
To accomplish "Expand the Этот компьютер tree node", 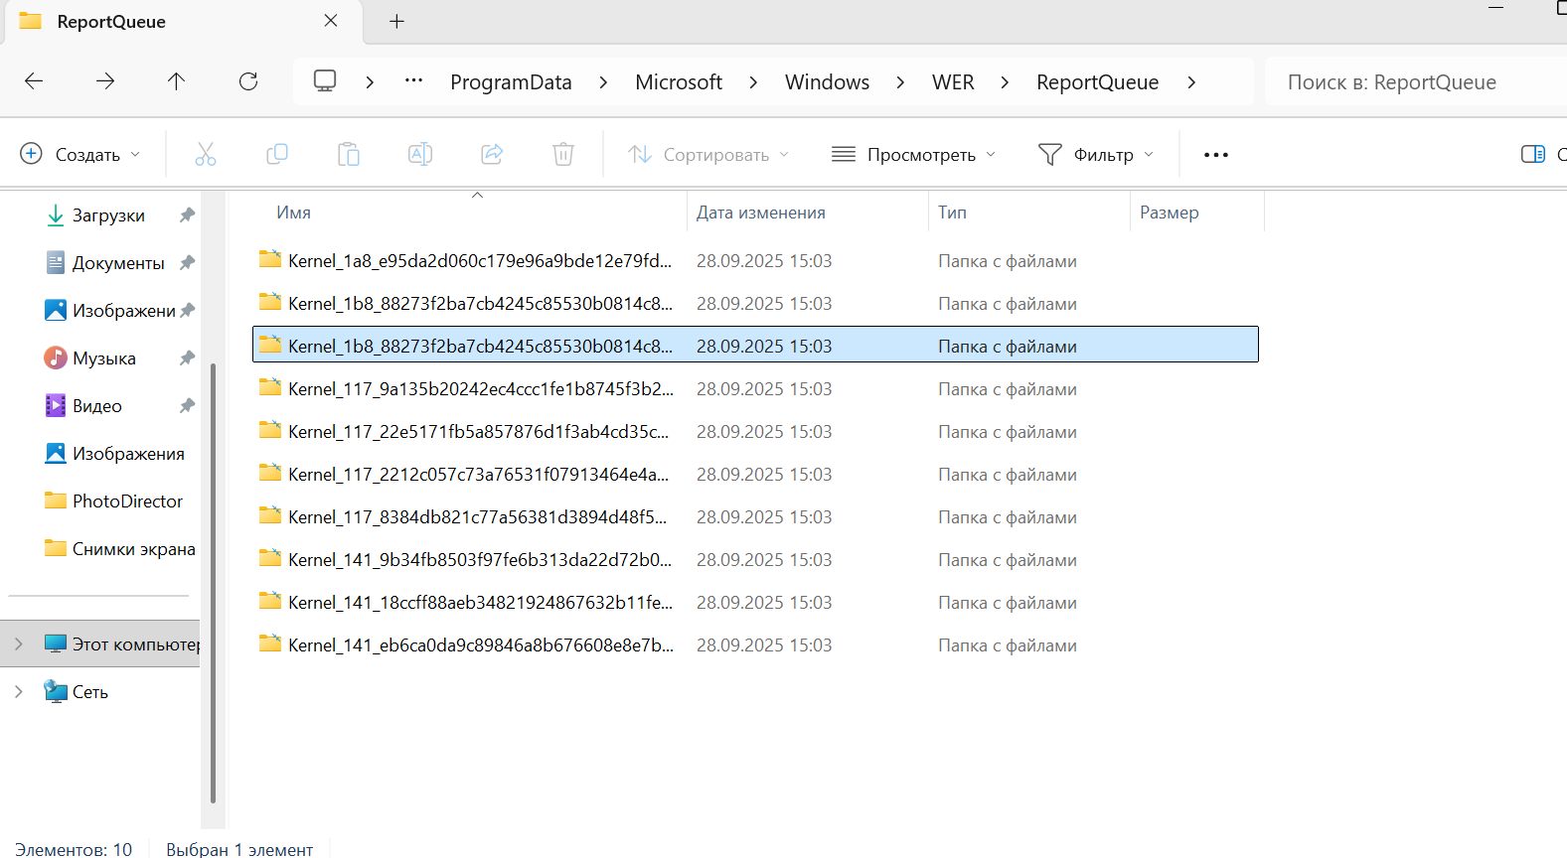I will [19, 643].
